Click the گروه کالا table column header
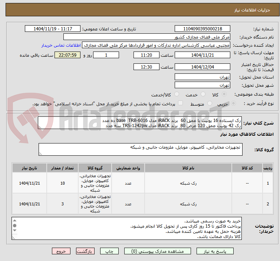280x261 pixels. tap(95, 168)
